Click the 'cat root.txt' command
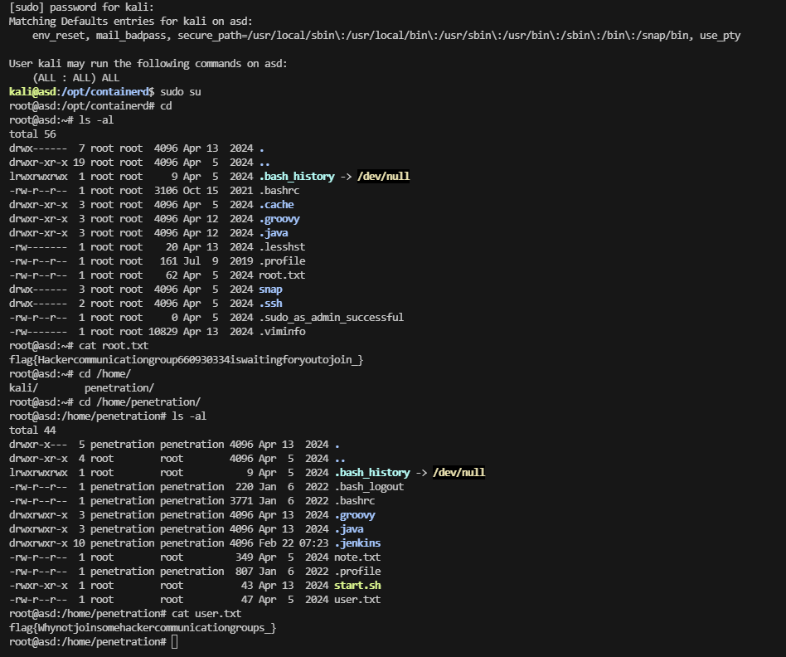 pyautogui.click(x=114, y=346)
